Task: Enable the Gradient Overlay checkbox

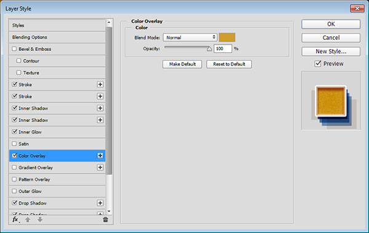Action: coord(14,167)
